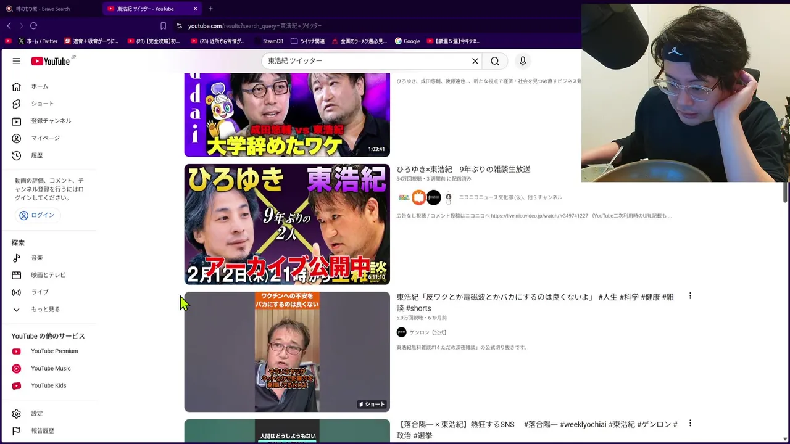The width and height of the screenshot is (790, 444).
Task: Close the YouTube browser tab
Action: coord(196,9)
